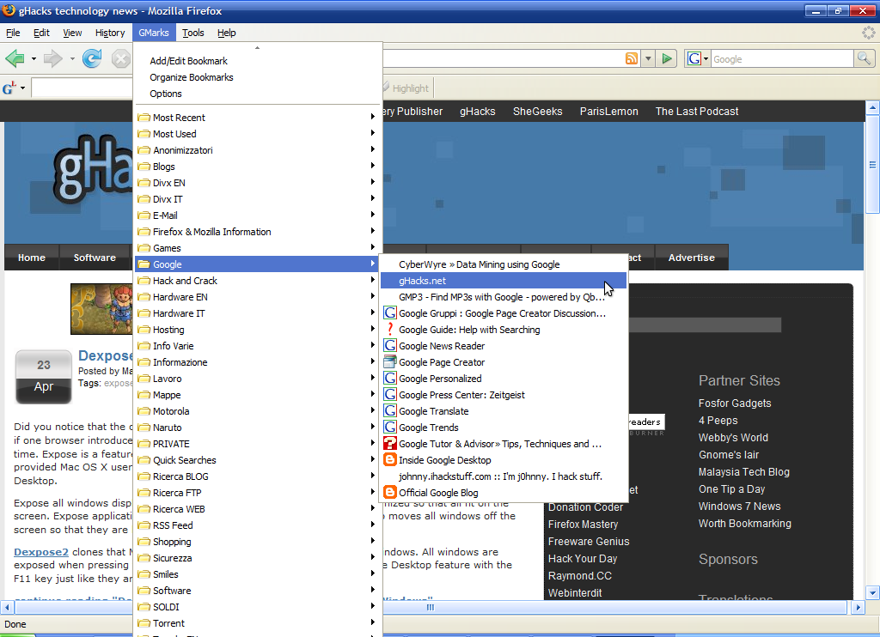Open the File menu

(x=13, y=33)
